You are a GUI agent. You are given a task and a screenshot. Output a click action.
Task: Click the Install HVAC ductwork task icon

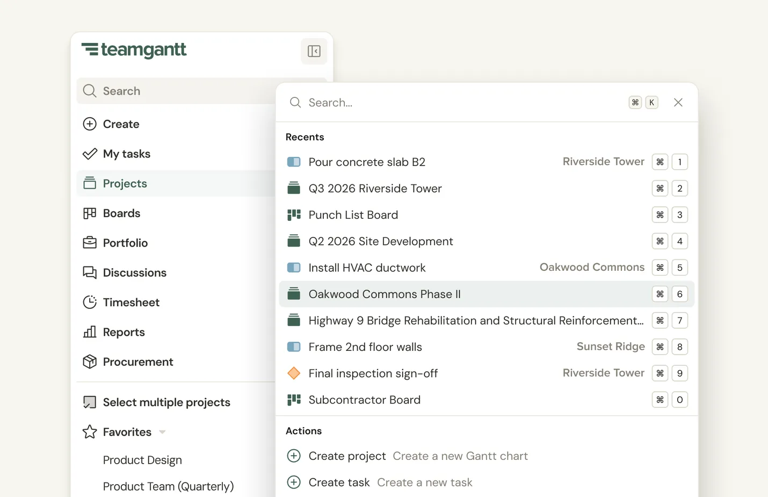point(294,268)
